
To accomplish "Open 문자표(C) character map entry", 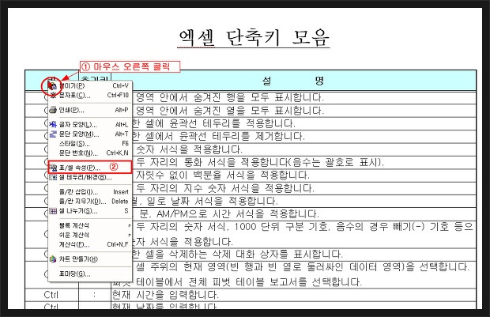I will pyautogui.click(x=90, y=95).
